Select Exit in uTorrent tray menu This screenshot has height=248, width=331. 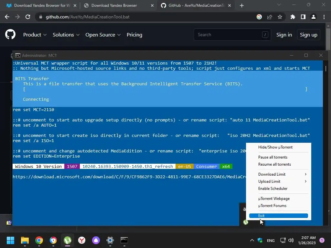tap(278, 215)
